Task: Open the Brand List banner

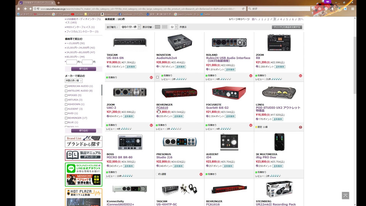Action: tap(83, 142)
